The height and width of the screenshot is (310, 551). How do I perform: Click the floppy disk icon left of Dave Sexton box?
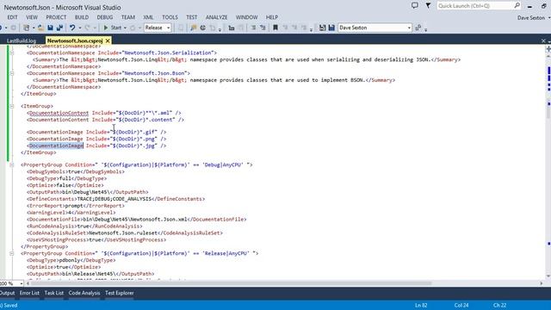322,28
